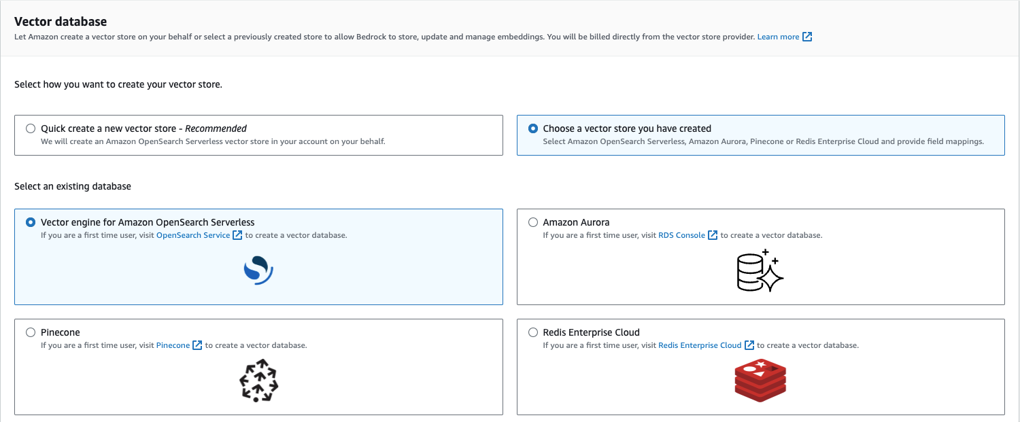Choose the Amazon Aurora radio button
This screenshot has height=422, width=1020.
[532, 222]
